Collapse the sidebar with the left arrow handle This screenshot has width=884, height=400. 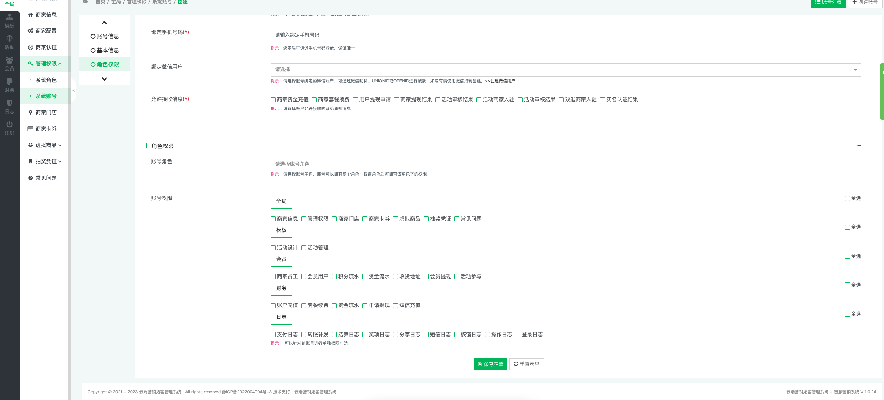(x=74, y=90)
